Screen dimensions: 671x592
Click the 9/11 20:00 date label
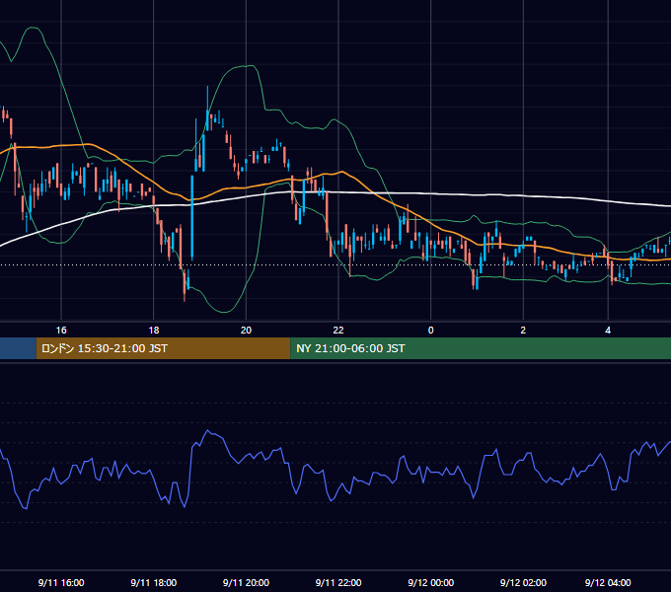[x=246, y=582]
